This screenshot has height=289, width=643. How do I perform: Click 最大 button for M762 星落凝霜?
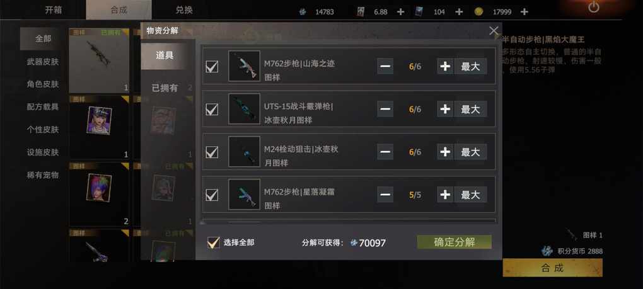470,195
